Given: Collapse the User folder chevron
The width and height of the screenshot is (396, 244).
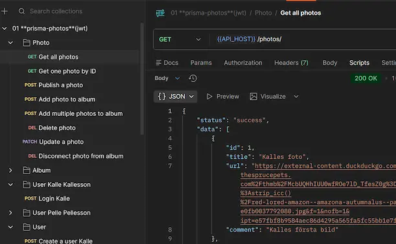Looking at the screenshot, I should click(x=10, y=227).
